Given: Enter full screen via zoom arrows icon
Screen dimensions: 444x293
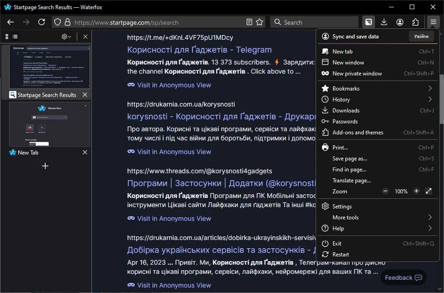Looking at the screenshot, I should [428, 191].
